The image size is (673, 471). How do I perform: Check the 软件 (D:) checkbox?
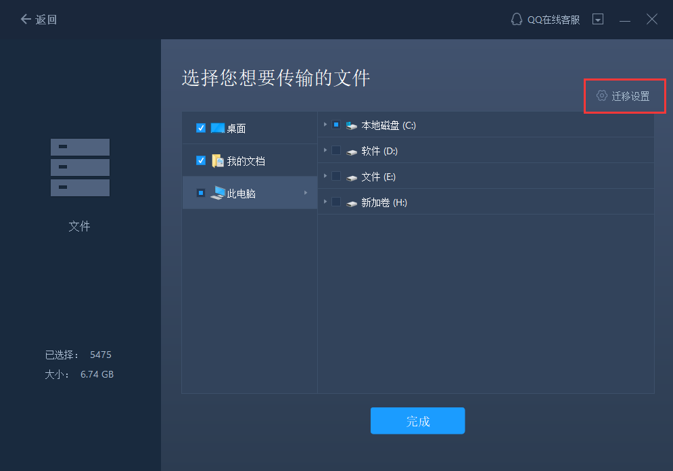pos(336,150)
